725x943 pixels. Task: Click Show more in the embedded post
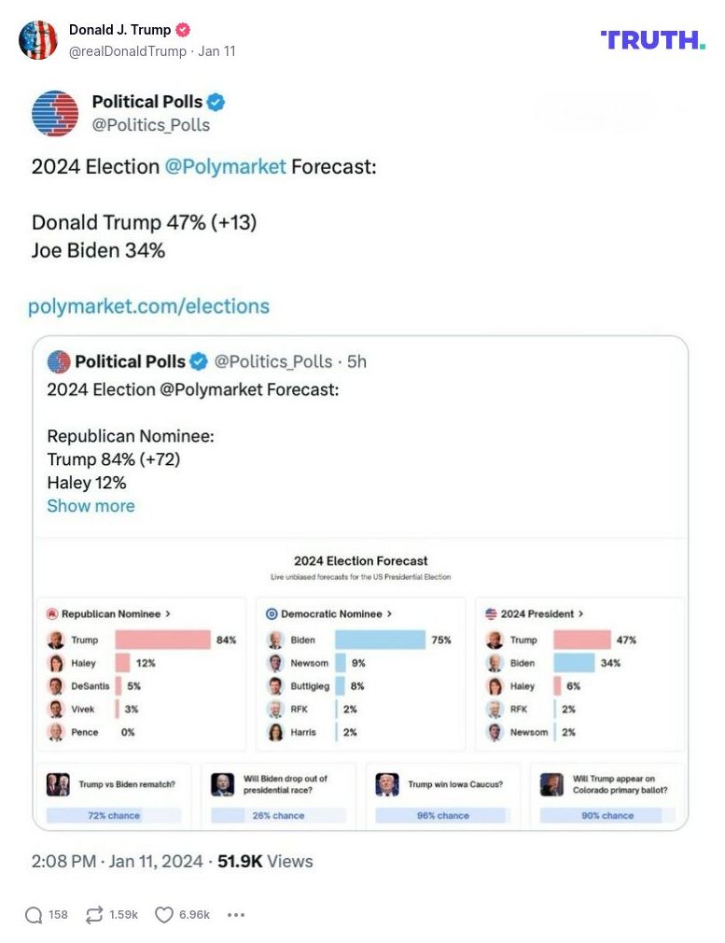[91, 506]
